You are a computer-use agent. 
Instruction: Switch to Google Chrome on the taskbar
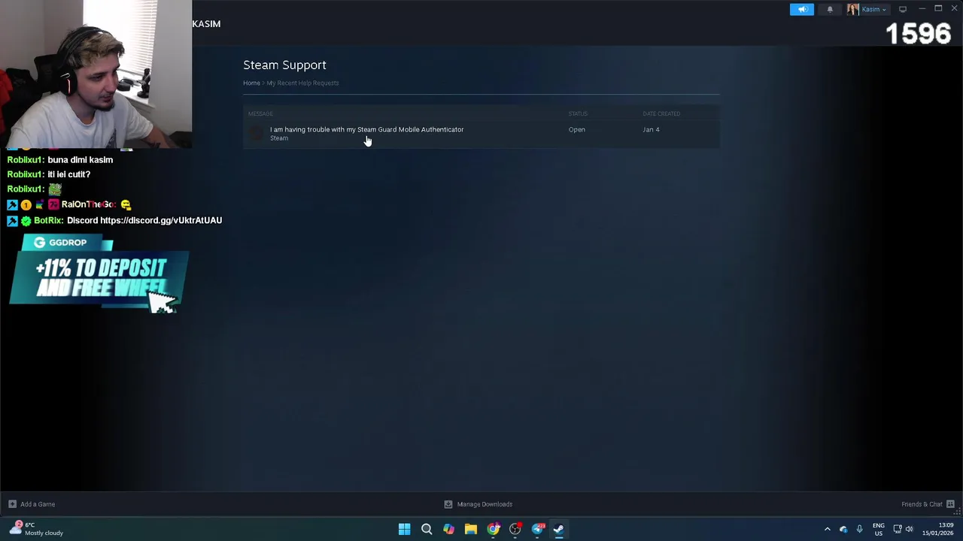pos(493,529)
